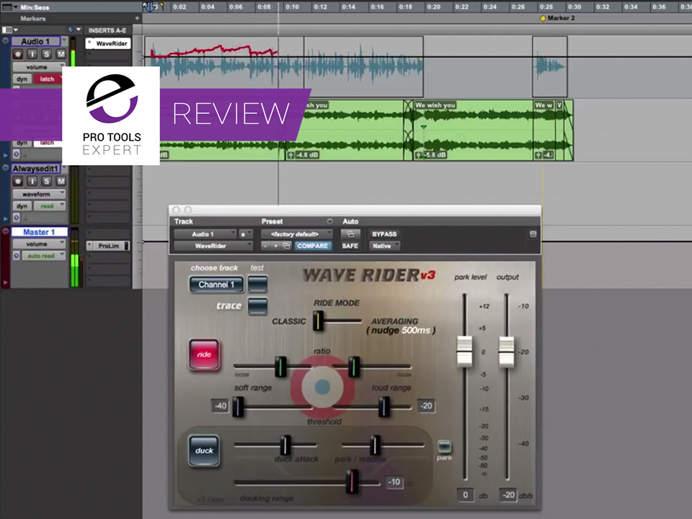Image resolution: width=692 pixels, height=519 pixels.
Task: Select the next preset with plus button
Action: click(275, 246)
